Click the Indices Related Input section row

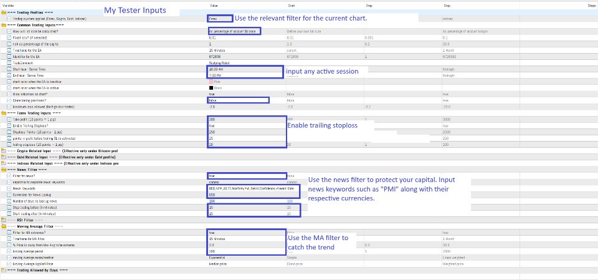(x=62, y=163)
